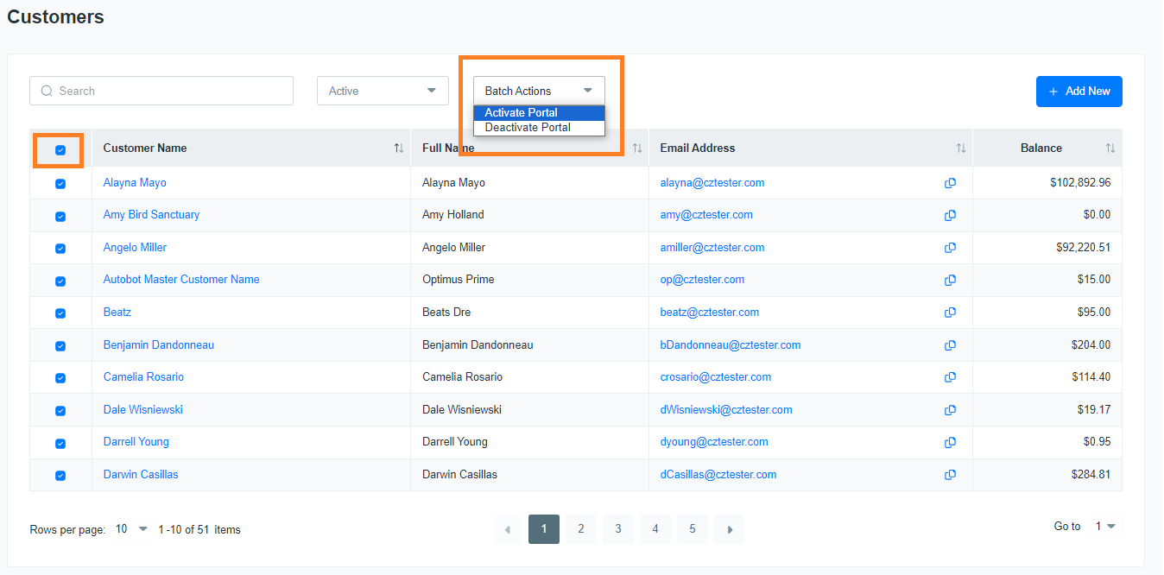Go to page 4
The height and width of the screenshot is (575, 1164).
(x=655, y=529)
